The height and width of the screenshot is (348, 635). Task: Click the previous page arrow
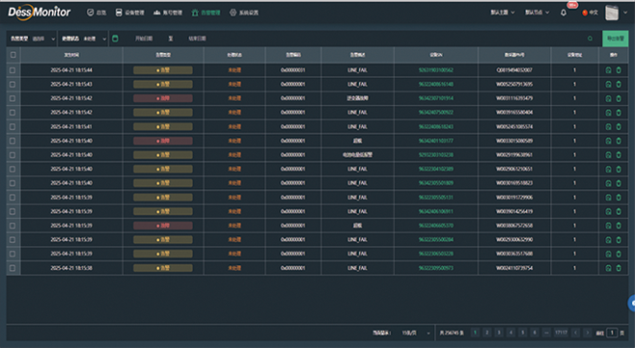575,333
